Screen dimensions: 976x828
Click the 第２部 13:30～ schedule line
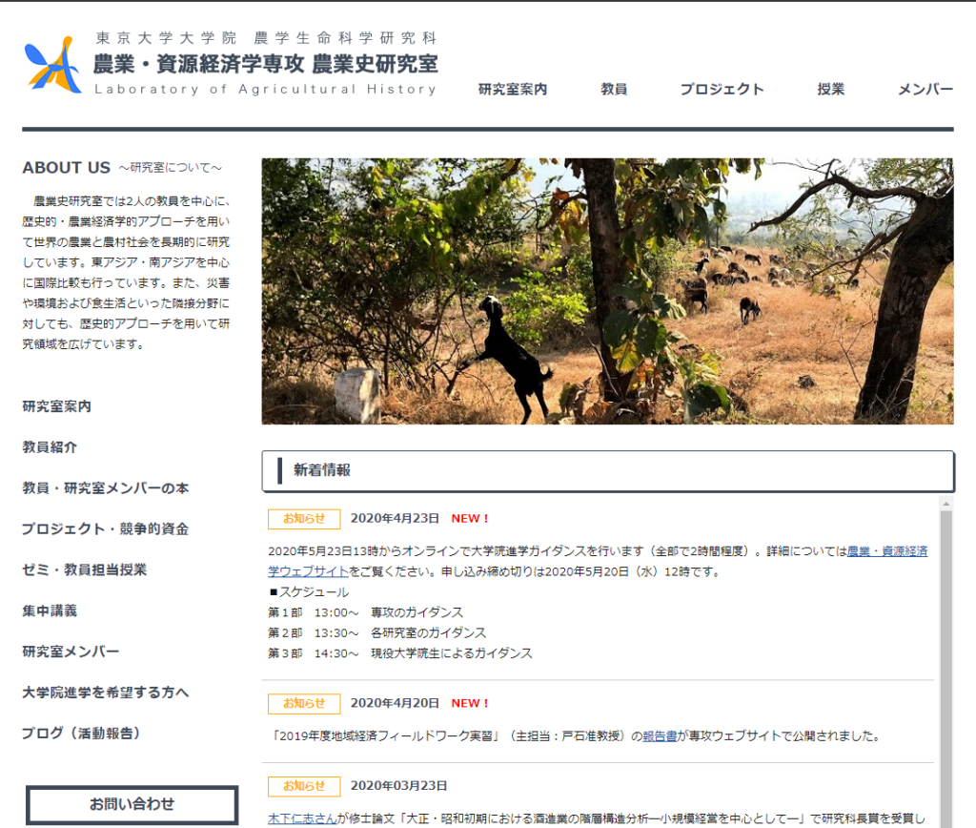376,633
